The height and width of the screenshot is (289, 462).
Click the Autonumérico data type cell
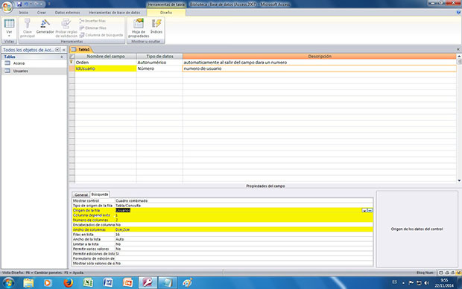(x=159, y=63)
